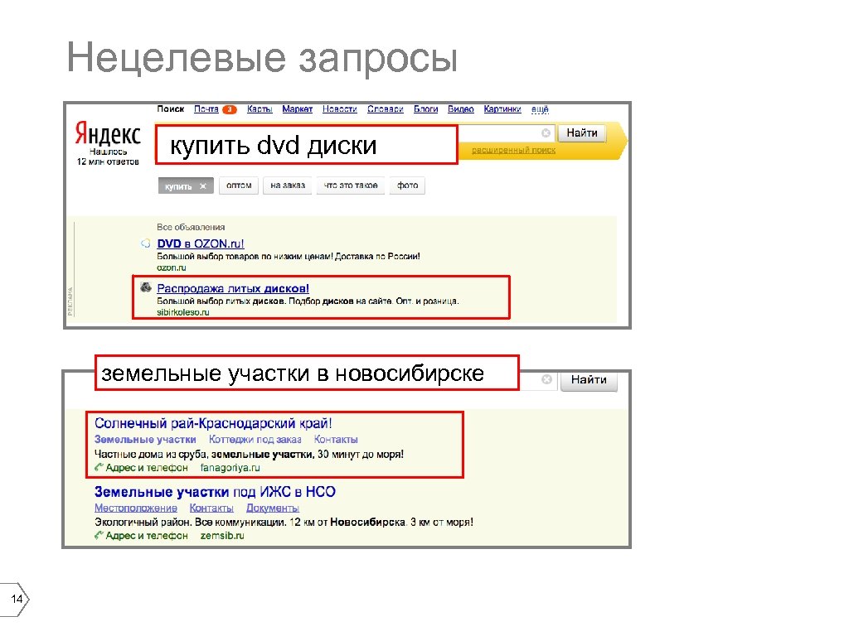Open the Картинки search section

point(502,108)
